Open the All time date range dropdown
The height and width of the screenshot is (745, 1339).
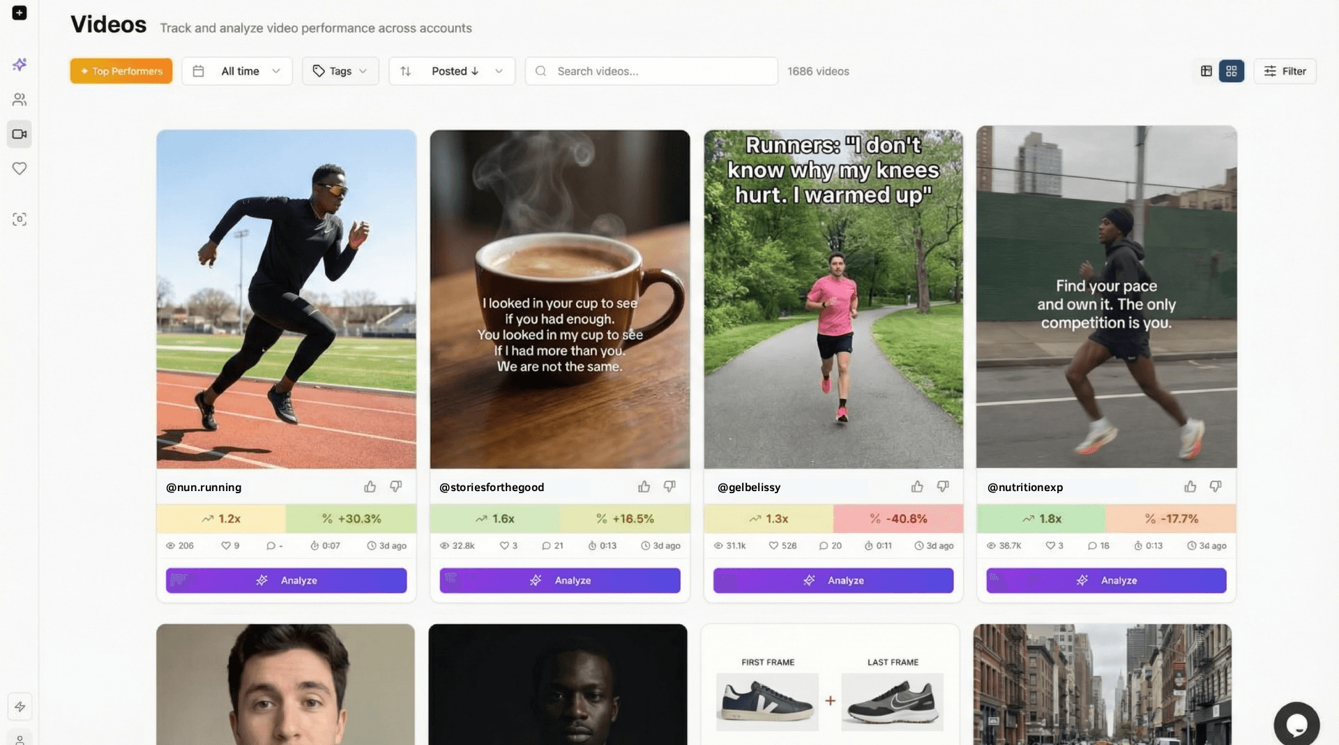click(237, 70)
